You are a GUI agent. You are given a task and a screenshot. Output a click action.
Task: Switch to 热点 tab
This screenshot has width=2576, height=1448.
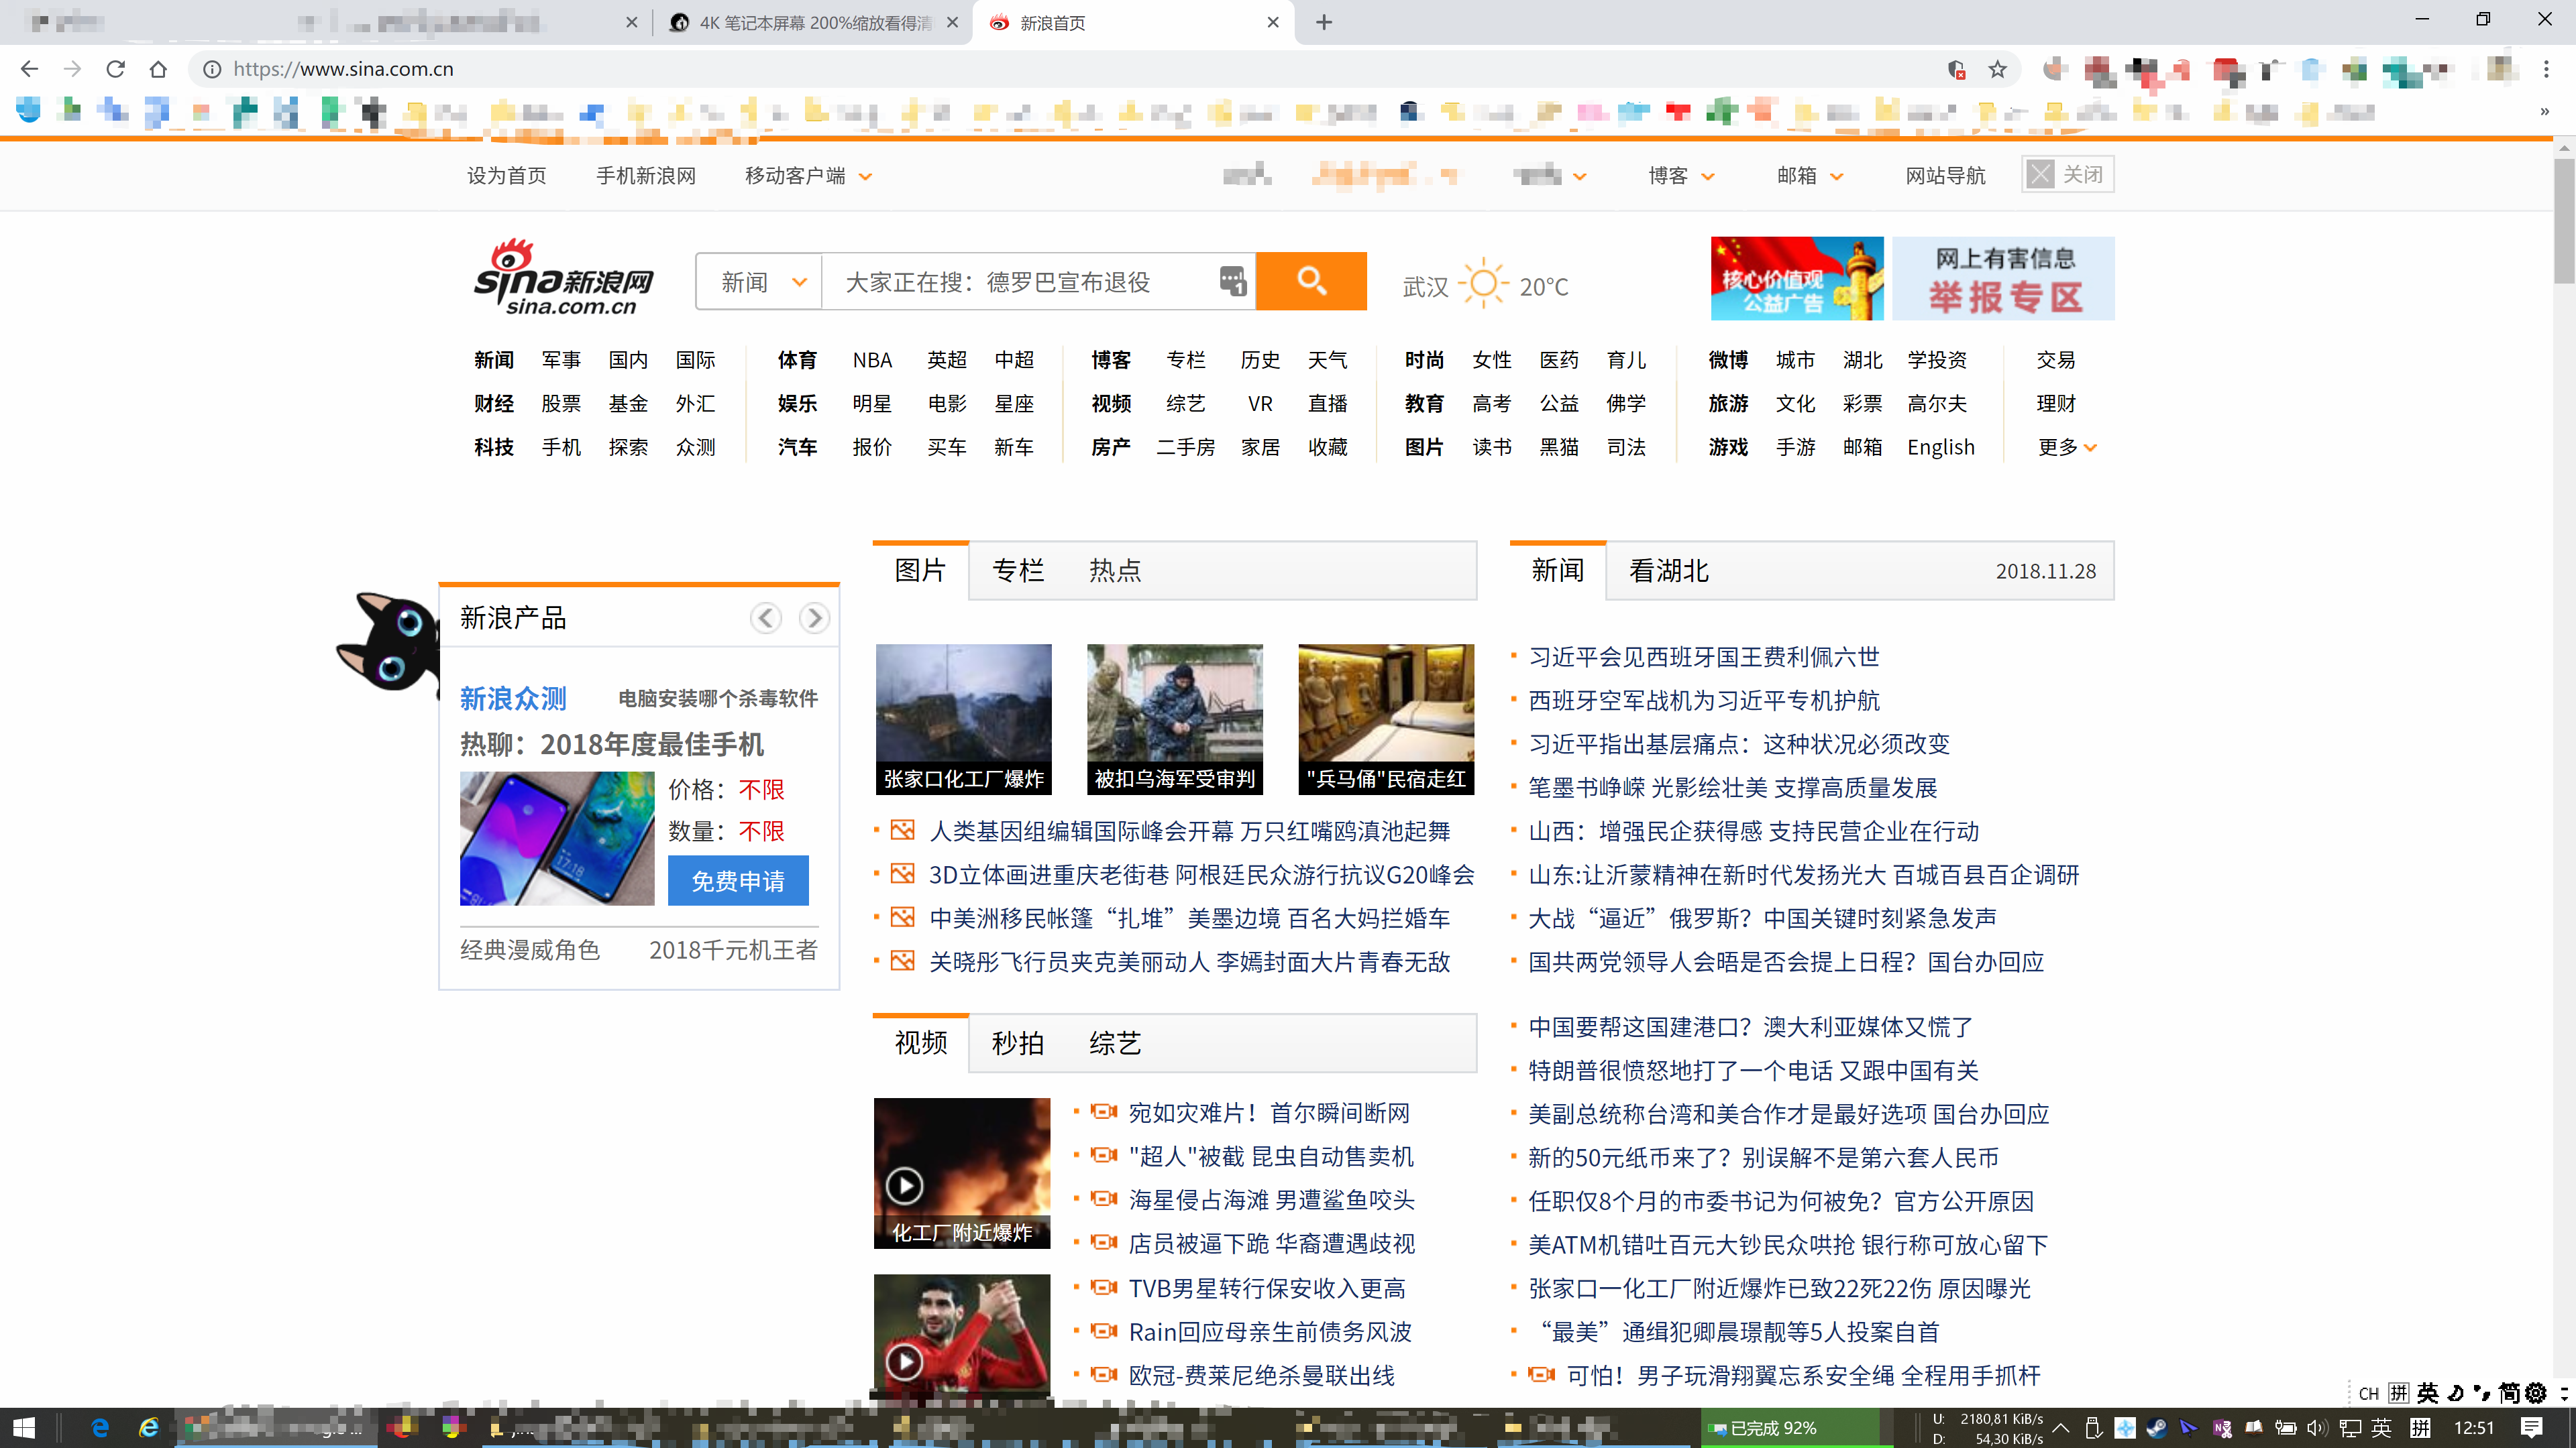click(1115, 570)
